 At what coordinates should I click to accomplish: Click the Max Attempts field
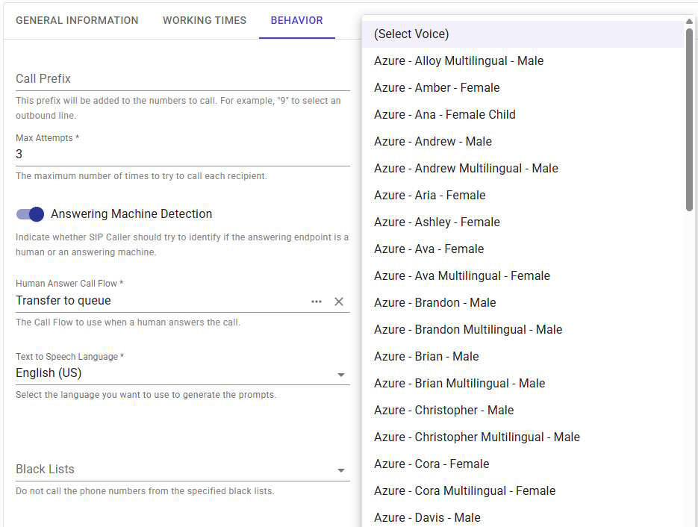coord(182,155)
